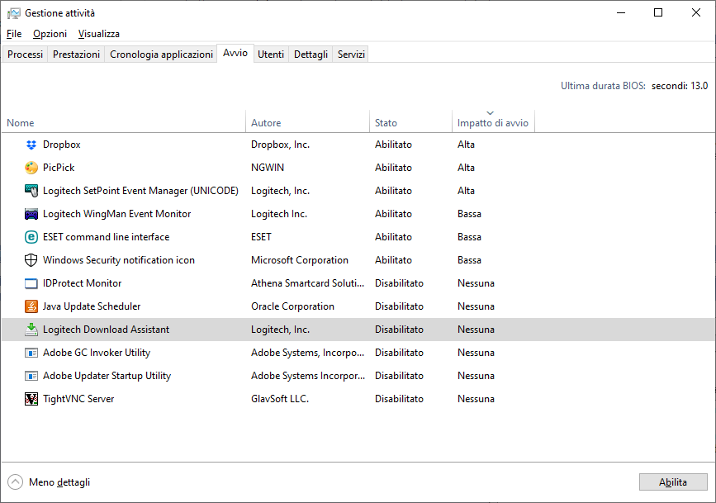
Task: Click the Logitech SetPoint Event Manager icon
Action: point(31,191)
